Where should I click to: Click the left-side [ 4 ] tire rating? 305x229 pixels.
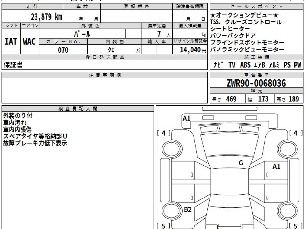pos(164,133)
